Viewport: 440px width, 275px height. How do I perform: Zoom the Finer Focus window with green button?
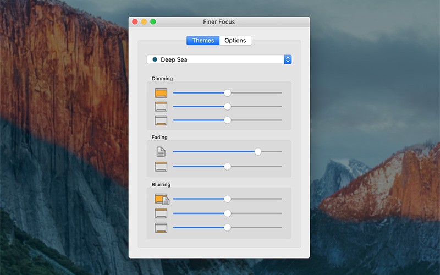153,21
